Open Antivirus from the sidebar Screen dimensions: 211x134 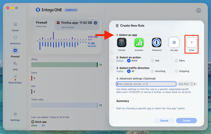[15, 40]
